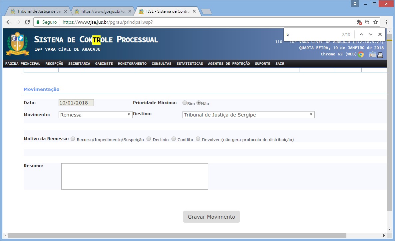This screenshot has width=395, height=241.
Task: Open the Estatísticas menu
Action: click(190, 64)
